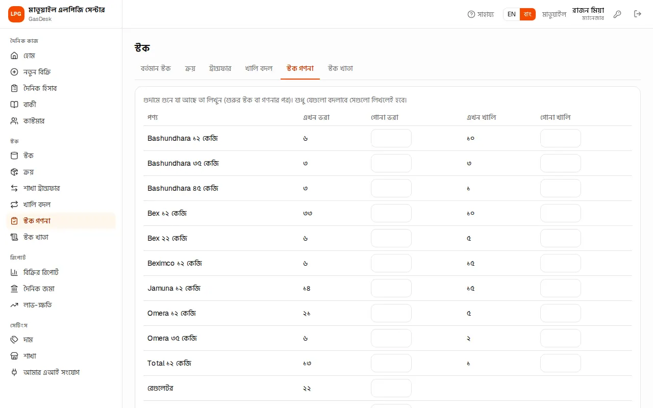This screenshot has width=653, height=408.
Task: Open সাহায্য help link in header
Action: click(481, 14)
